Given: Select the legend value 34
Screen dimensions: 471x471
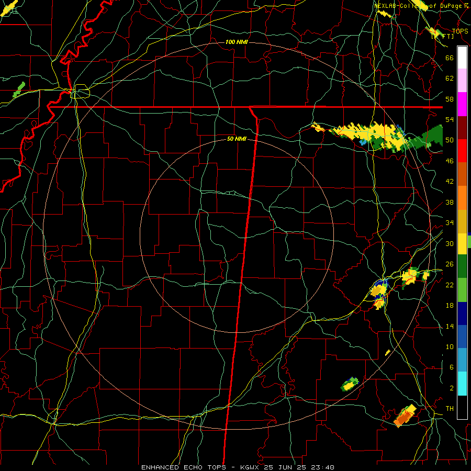Looking at the screenshot, I should tap(450, 223).
